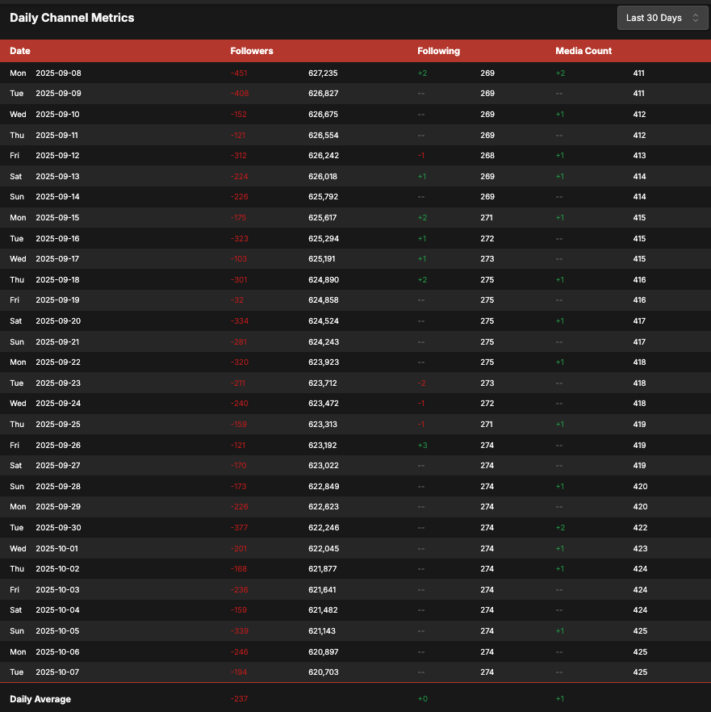Screen dimensions: 711x712
Task: Click the Daily Channel Metrics title
Action: [x=72, y=18]
